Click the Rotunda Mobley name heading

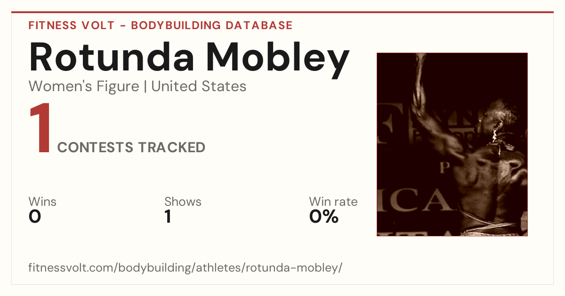189,57
